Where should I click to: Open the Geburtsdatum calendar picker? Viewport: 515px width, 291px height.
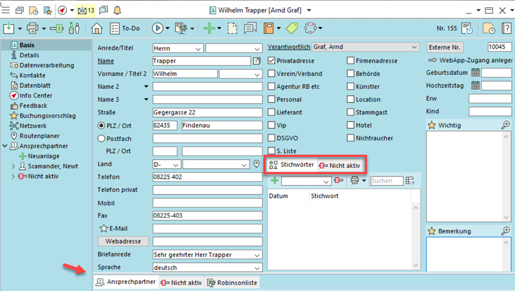point(475,72)
